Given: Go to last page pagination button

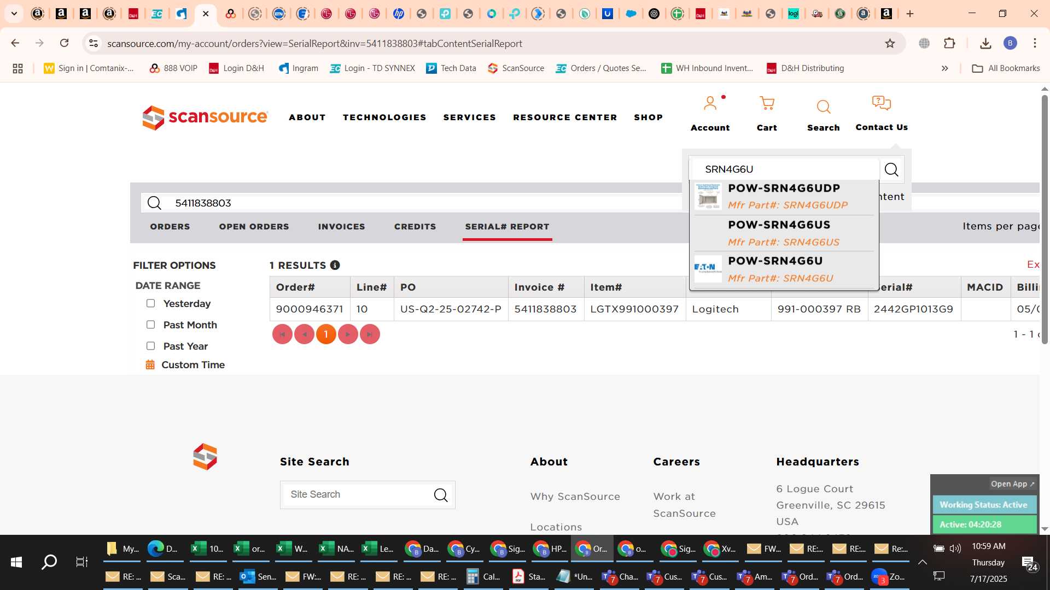Looking at the screenshot, I should tap(370, 334).
